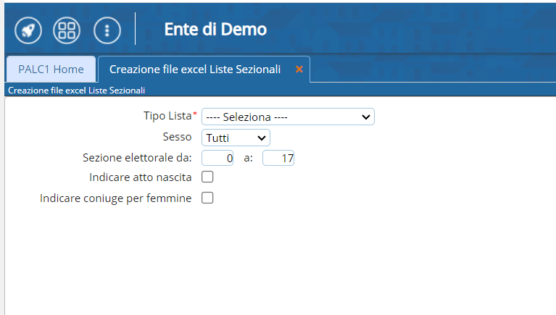The width and height of the screenshot is (556, 315).
Task: Enable the Indicare atto nascita checkbox
Action: click(x=207, y=177)
